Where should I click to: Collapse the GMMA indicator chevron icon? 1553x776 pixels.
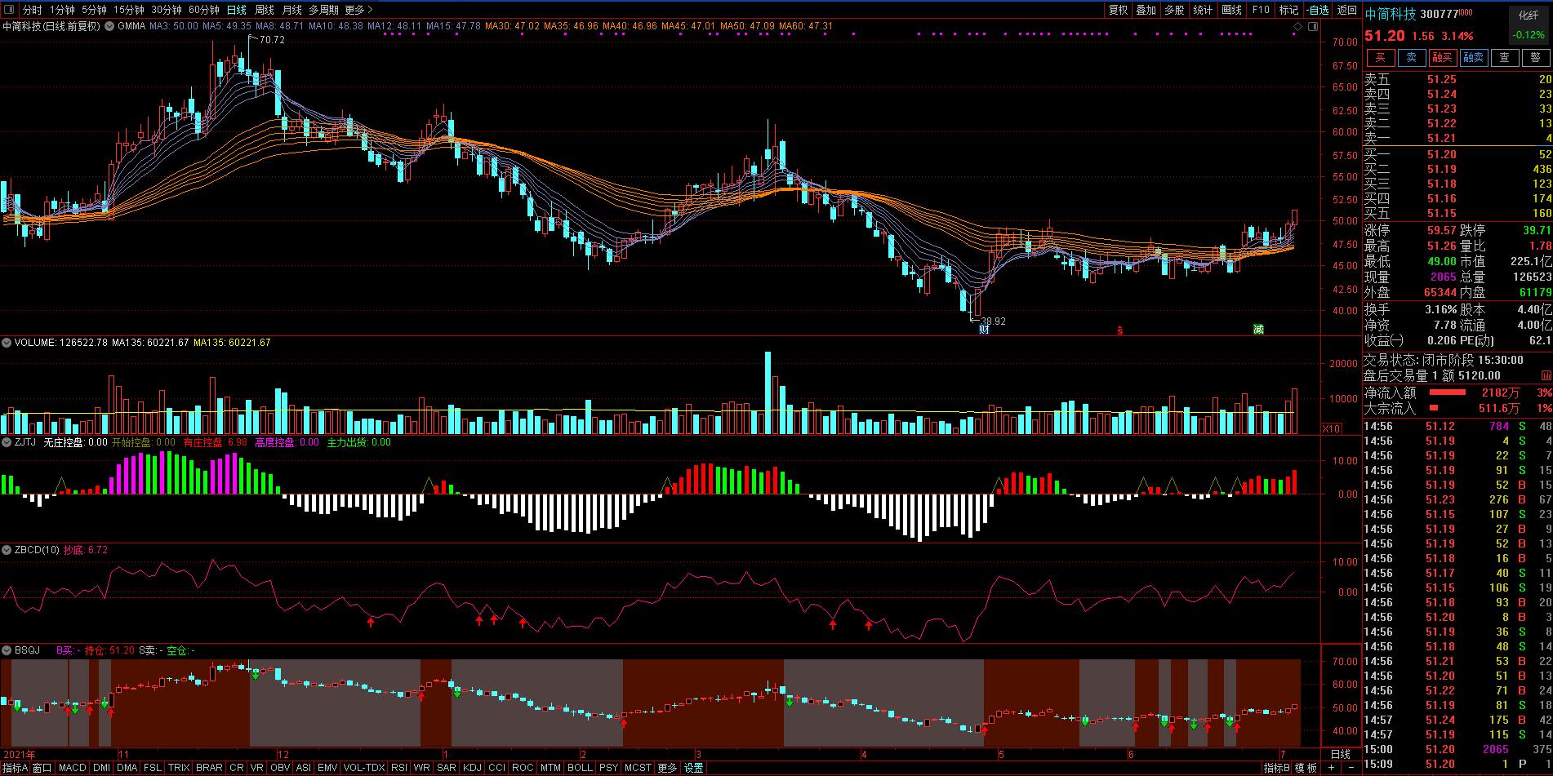point(109,26)
